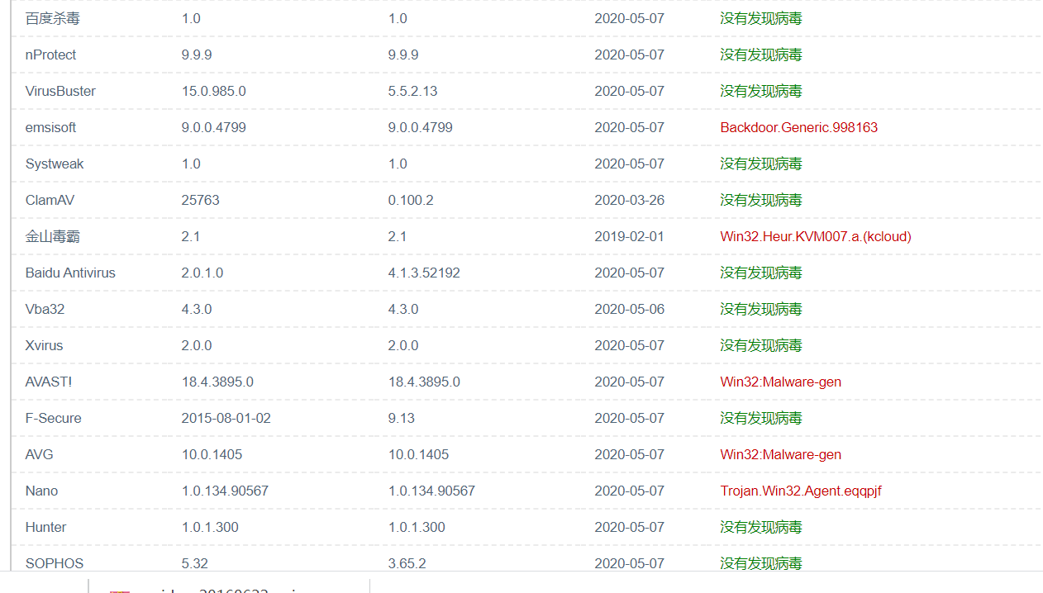Click the 3.65.2 version cell
This screenshot has height=593, width=1043.
coord(407,563)
